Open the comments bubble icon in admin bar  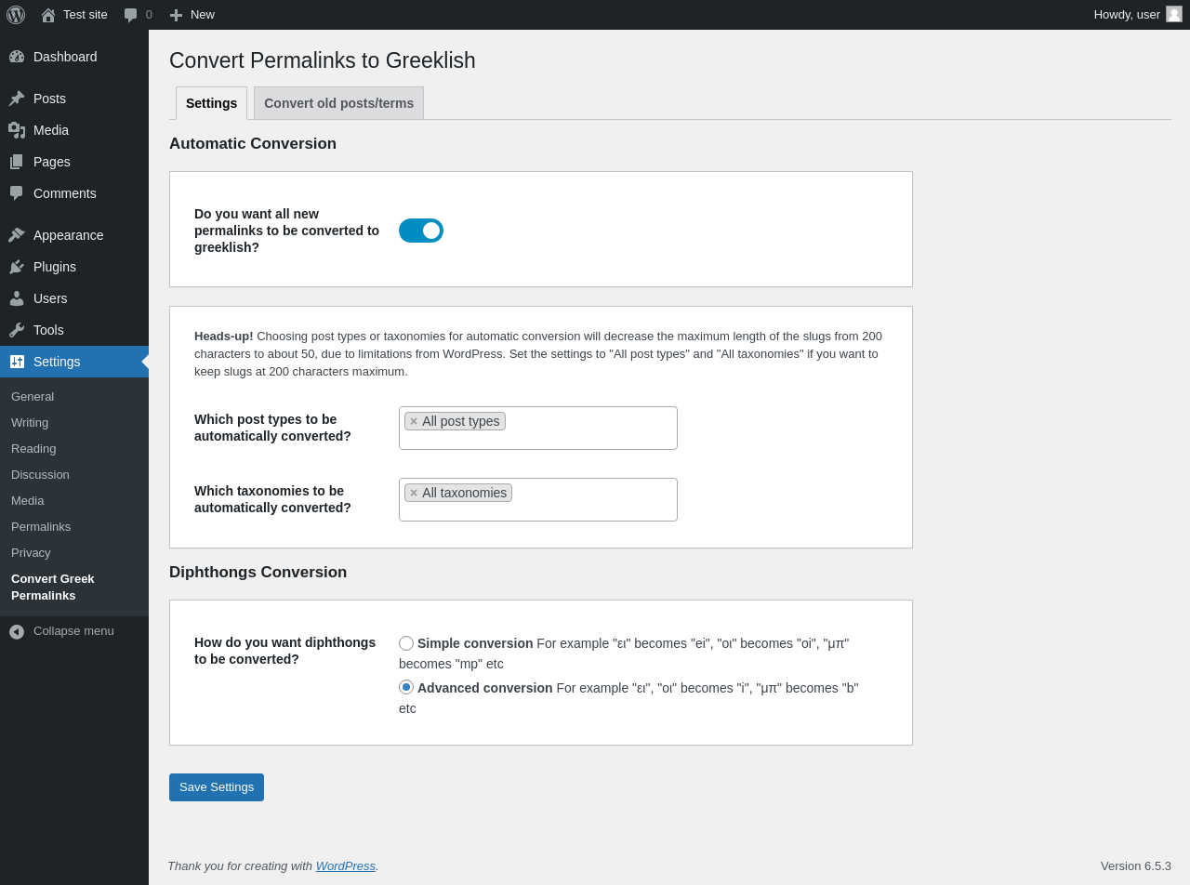[130, 15]
